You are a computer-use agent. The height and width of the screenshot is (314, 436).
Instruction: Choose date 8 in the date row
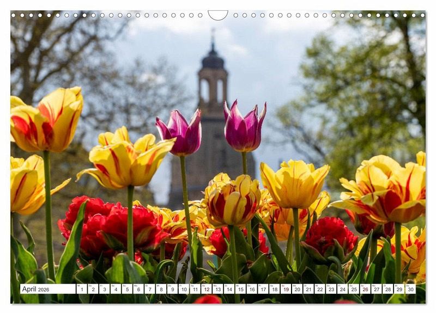point(161,289)
